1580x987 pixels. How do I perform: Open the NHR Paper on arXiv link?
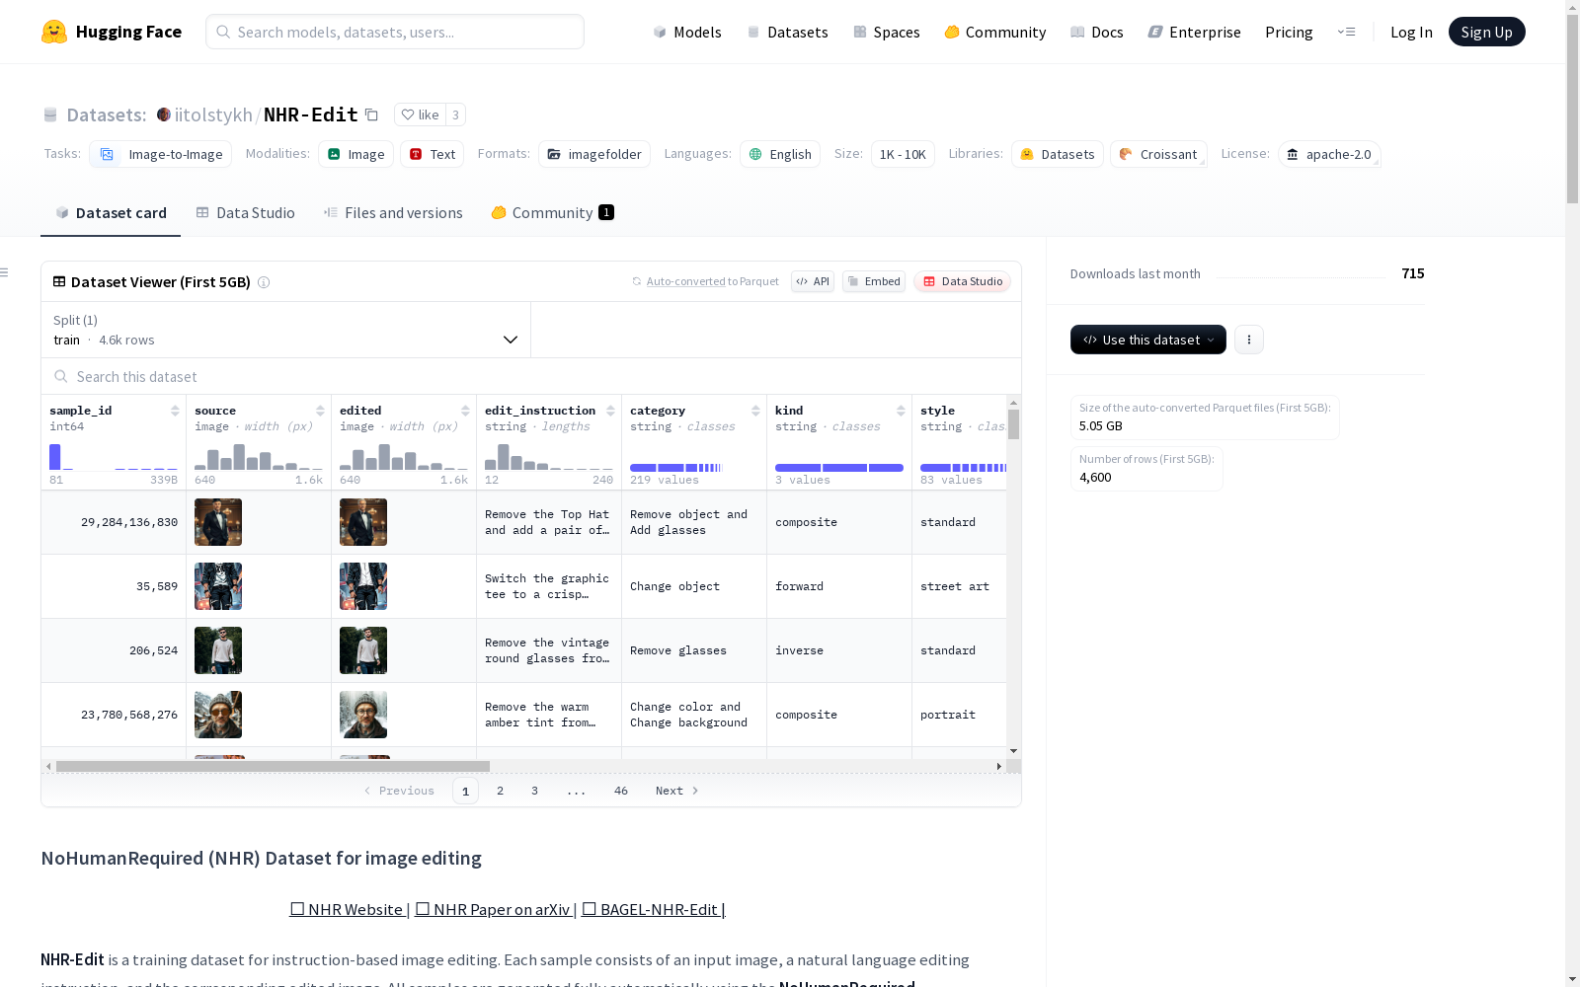[x=496, y=909]
